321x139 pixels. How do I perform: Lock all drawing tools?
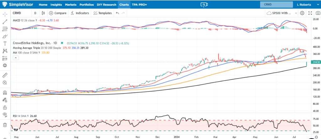[5, 107]
